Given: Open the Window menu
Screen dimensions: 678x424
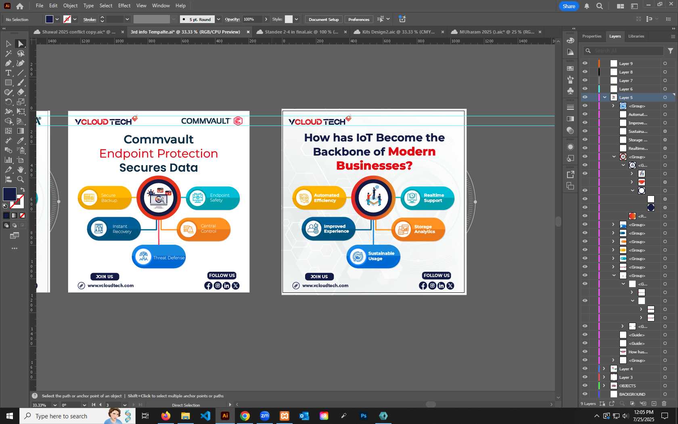Looking at the screenshot, I should coord(161,6).
